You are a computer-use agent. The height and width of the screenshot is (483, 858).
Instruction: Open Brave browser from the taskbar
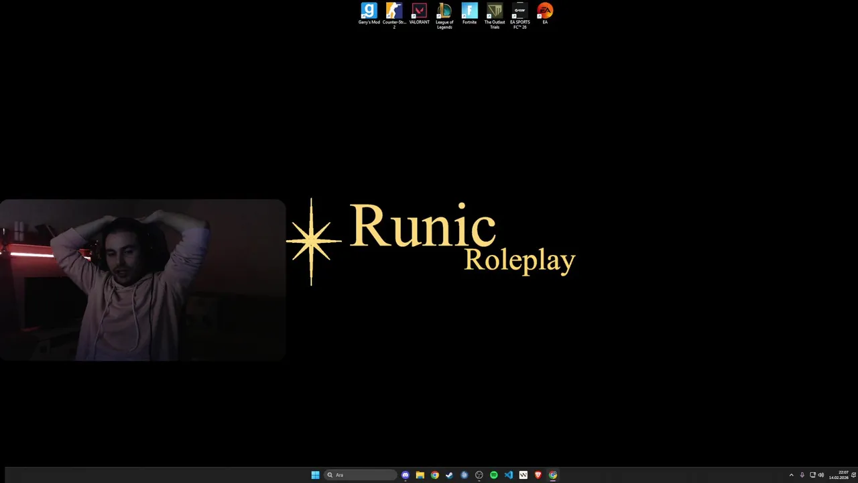pos(538,475)
